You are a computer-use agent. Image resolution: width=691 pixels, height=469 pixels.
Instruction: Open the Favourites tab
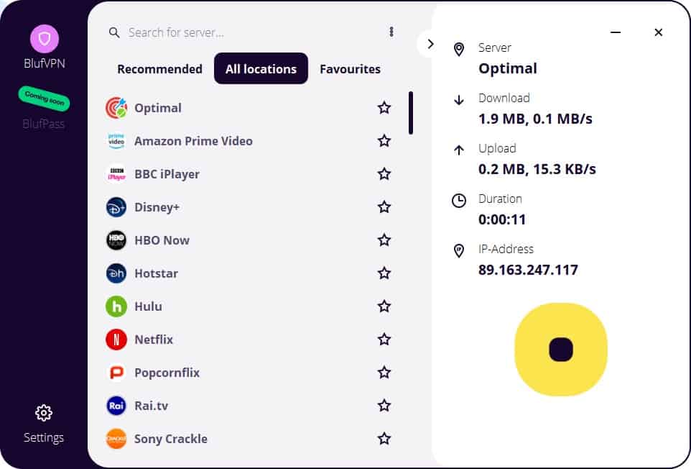(x=350, y=68)
